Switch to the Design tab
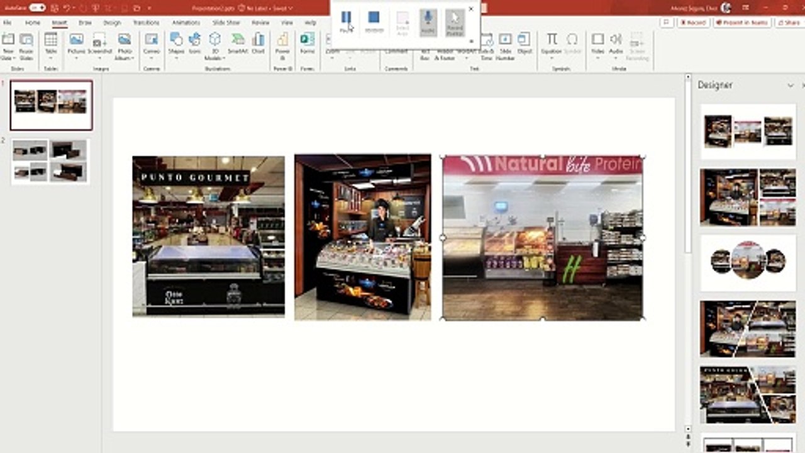The width and height of the screenshot is (805, 453). (x=112, y=23)
